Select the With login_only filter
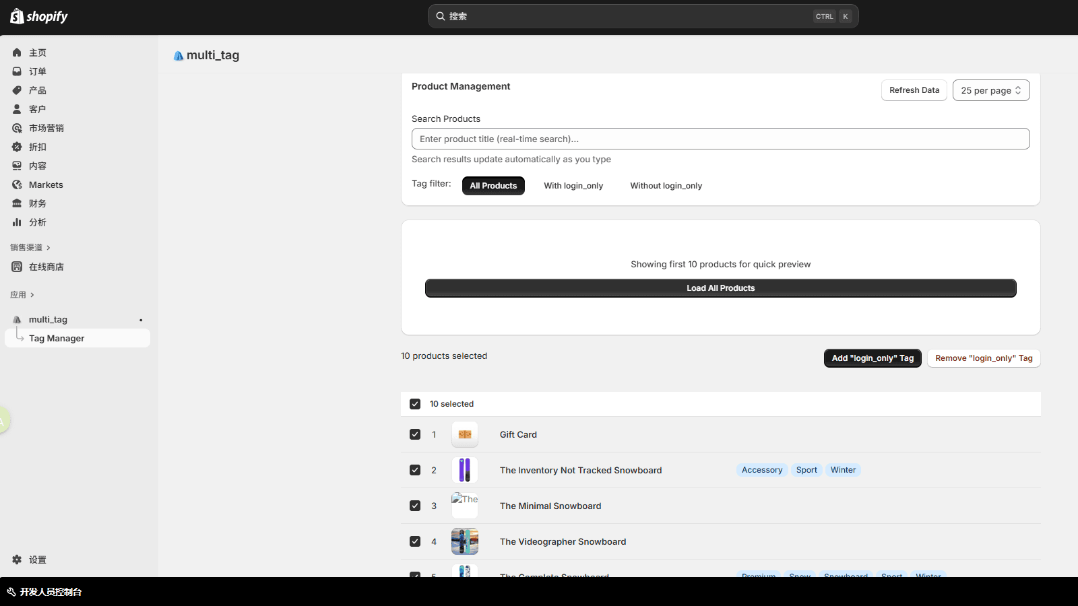The height and width of the screenshot is (606, 1078). 573,186
